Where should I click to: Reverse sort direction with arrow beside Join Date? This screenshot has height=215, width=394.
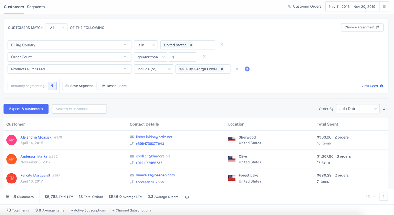click(x=384, y=109)
